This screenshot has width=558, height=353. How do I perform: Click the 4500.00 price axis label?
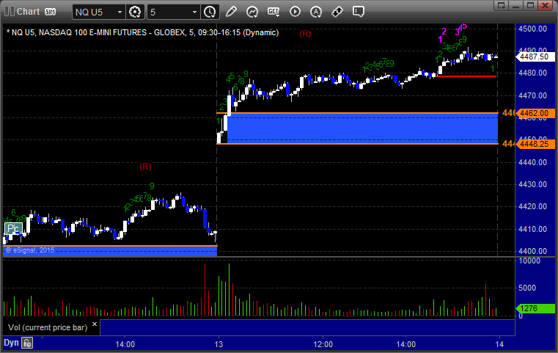533,29
